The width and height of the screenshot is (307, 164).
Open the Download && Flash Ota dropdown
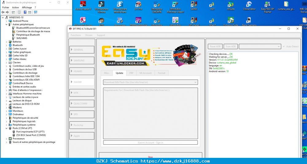point(150,82)
